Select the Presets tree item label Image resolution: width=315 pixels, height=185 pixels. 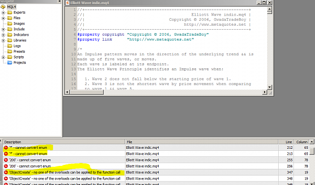click(19, 51)
